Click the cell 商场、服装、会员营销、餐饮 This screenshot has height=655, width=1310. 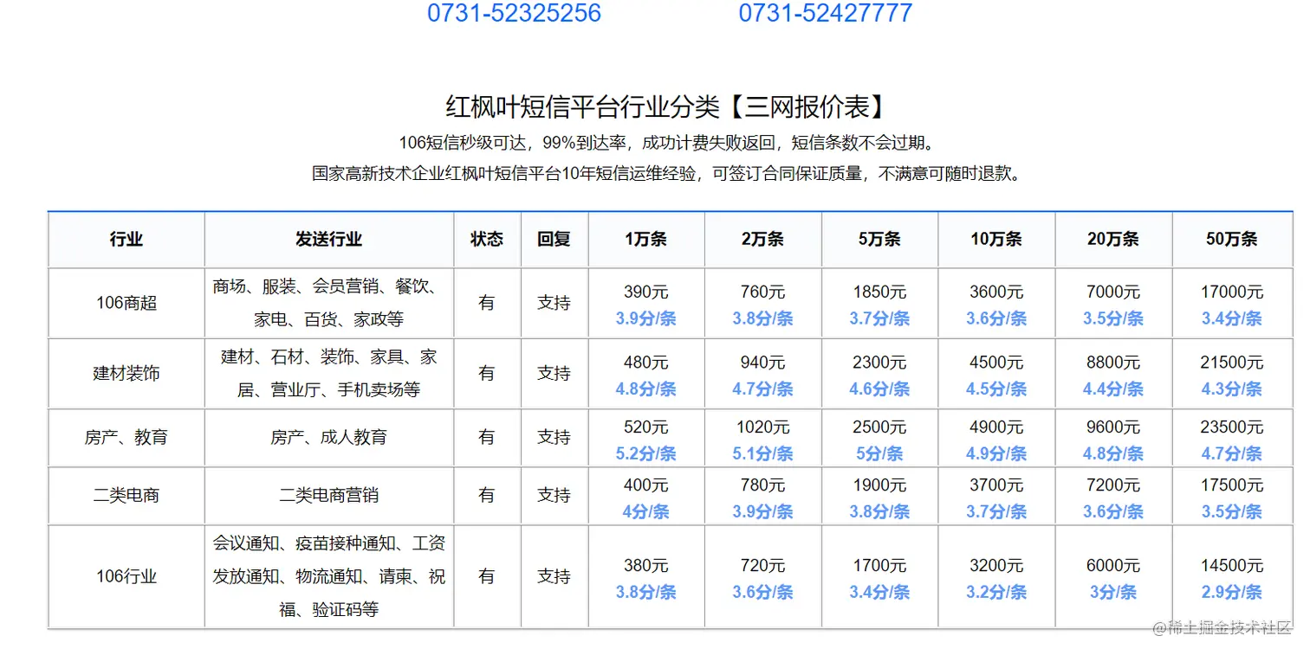[x=329, y=303]
